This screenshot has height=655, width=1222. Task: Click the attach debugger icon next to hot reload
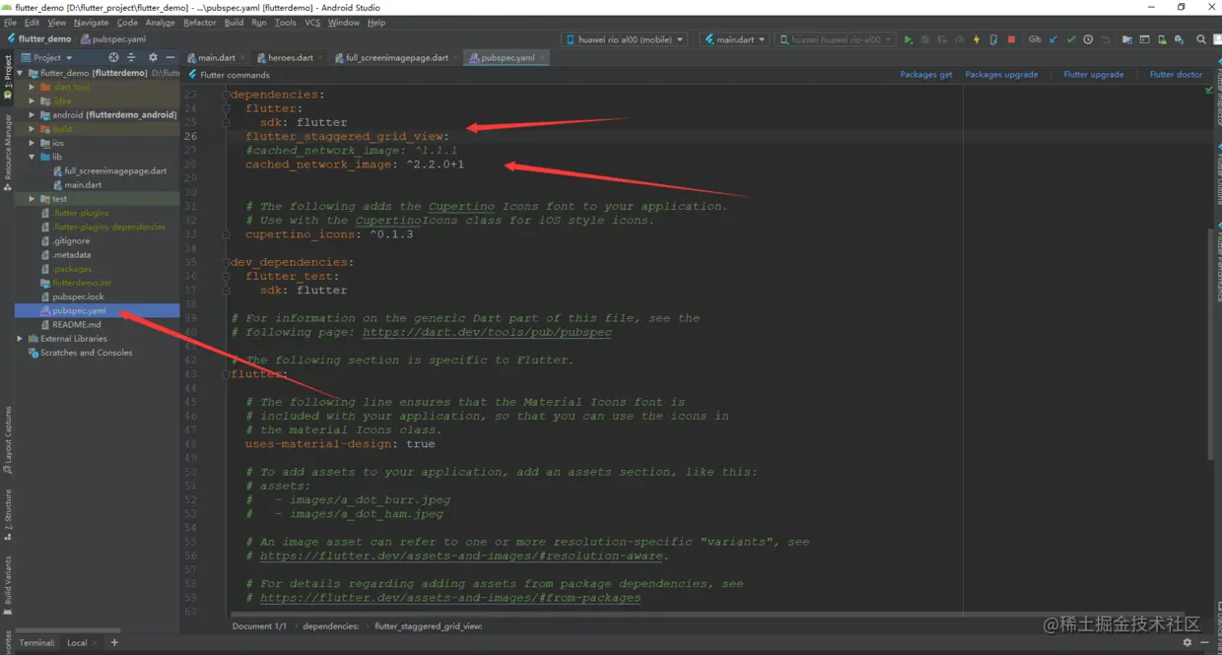pos(993,39)
